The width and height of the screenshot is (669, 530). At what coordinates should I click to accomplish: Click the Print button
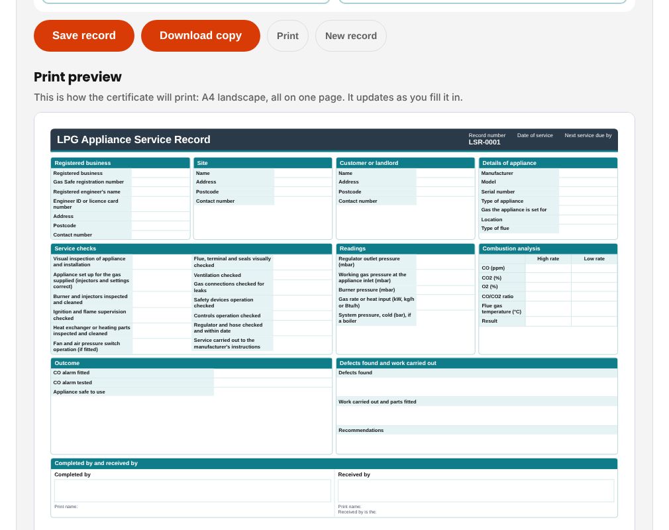click(x=287, y=36)
